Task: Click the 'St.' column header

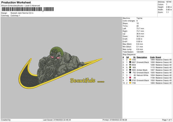Action: pos(134,57)
